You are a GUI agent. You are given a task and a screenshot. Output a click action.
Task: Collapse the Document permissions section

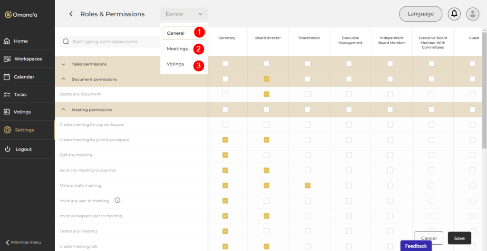click(x=64, y=79)
